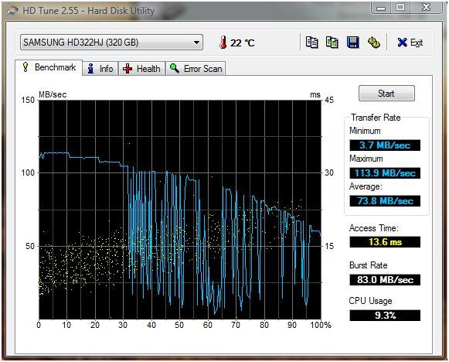Click the lightbulb icon on Benchmark tab
The width and height of the screenshot is (449, 362).
point(26,67)
